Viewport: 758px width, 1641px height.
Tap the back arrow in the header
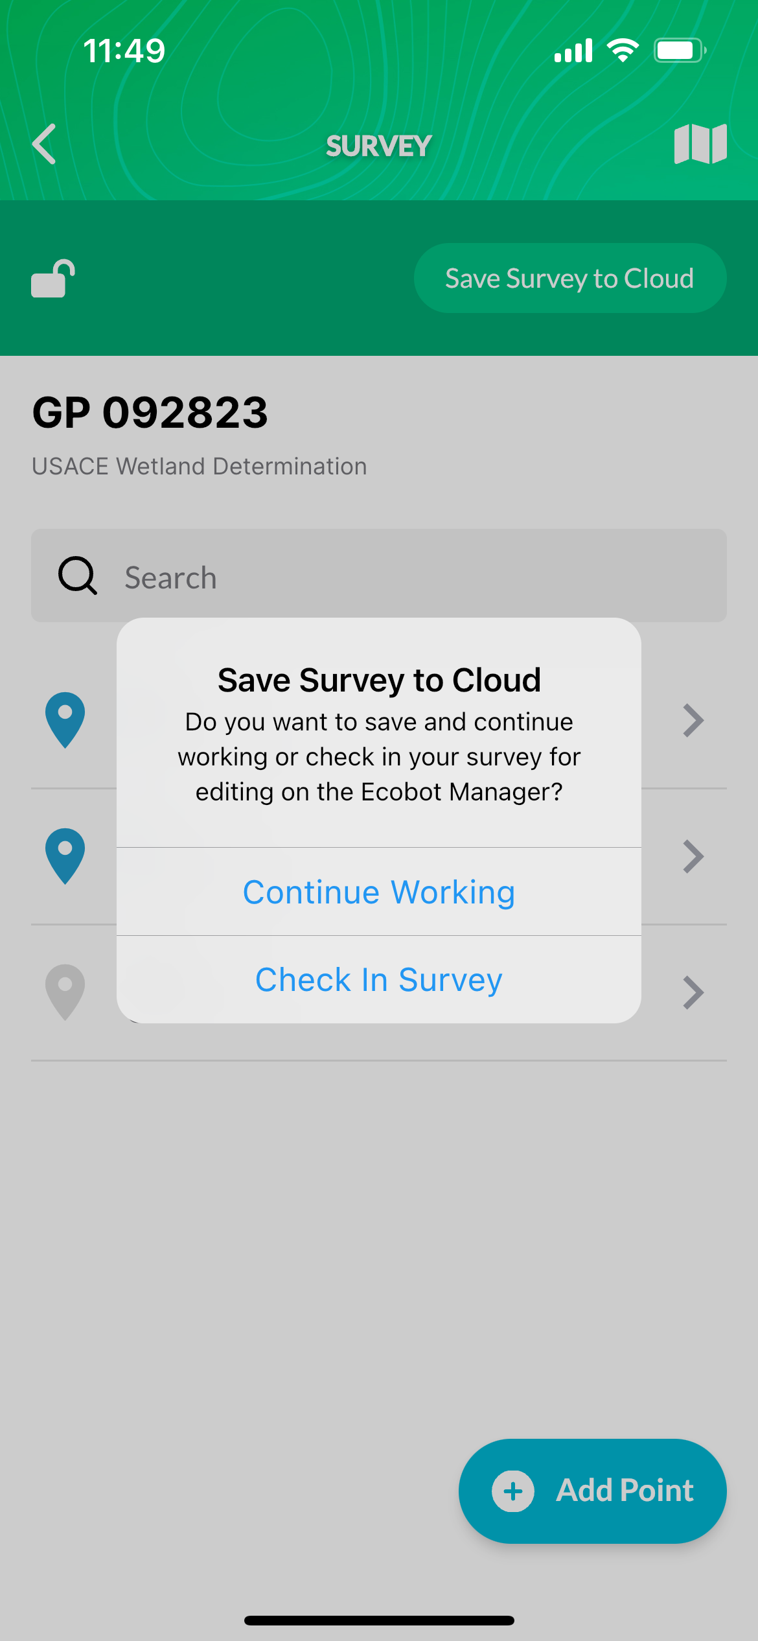point(44,144)
